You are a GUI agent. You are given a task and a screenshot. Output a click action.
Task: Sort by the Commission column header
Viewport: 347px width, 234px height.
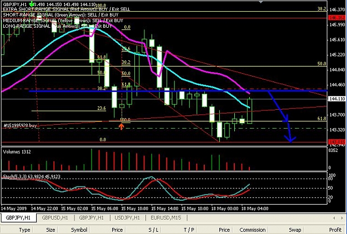point(253,230)
